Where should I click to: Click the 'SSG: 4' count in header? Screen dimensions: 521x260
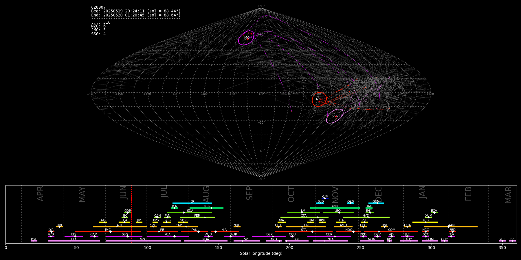click(98, 34)
